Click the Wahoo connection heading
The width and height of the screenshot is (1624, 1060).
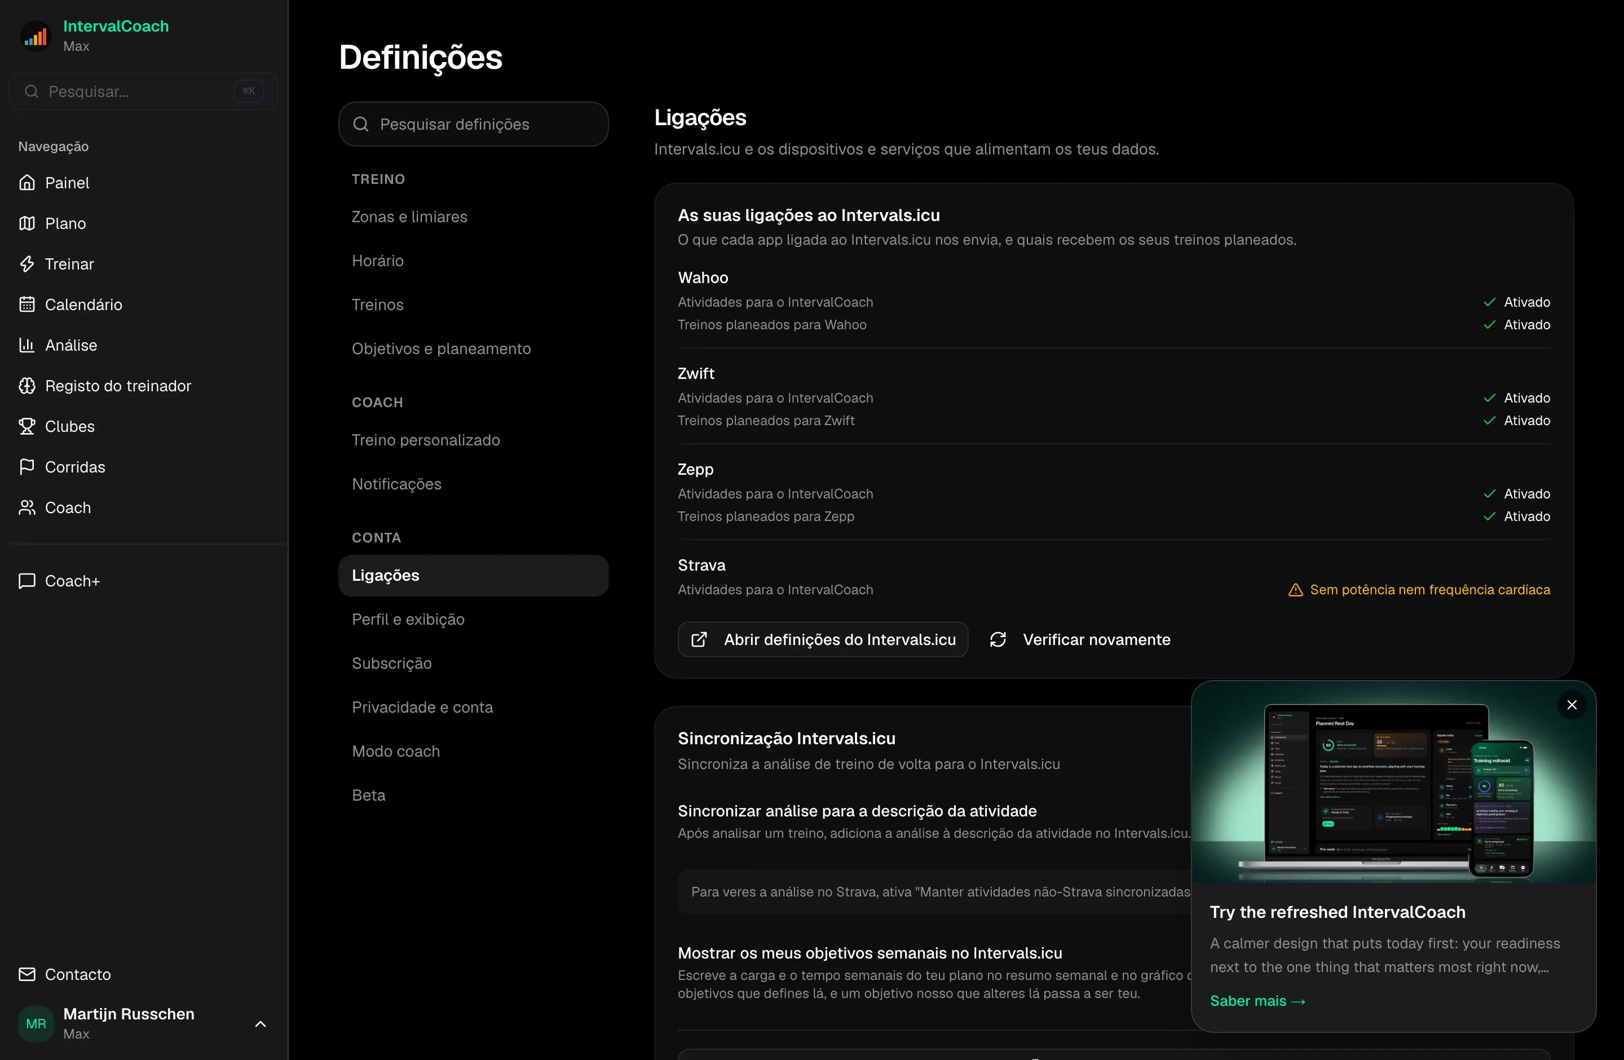click(703, 277)
